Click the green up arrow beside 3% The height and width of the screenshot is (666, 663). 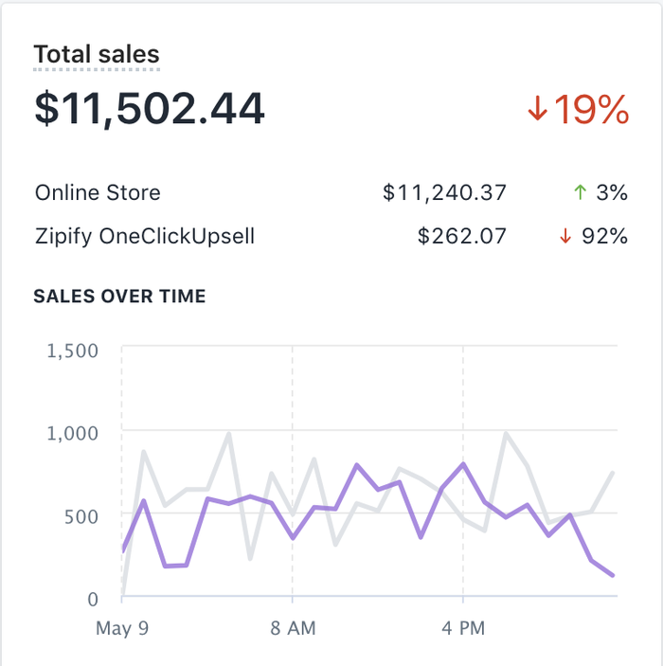click(581, 193)
